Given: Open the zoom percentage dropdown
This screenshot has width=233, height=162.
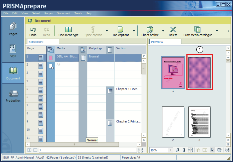Looking at the screenshot, I should pos(171,150).
